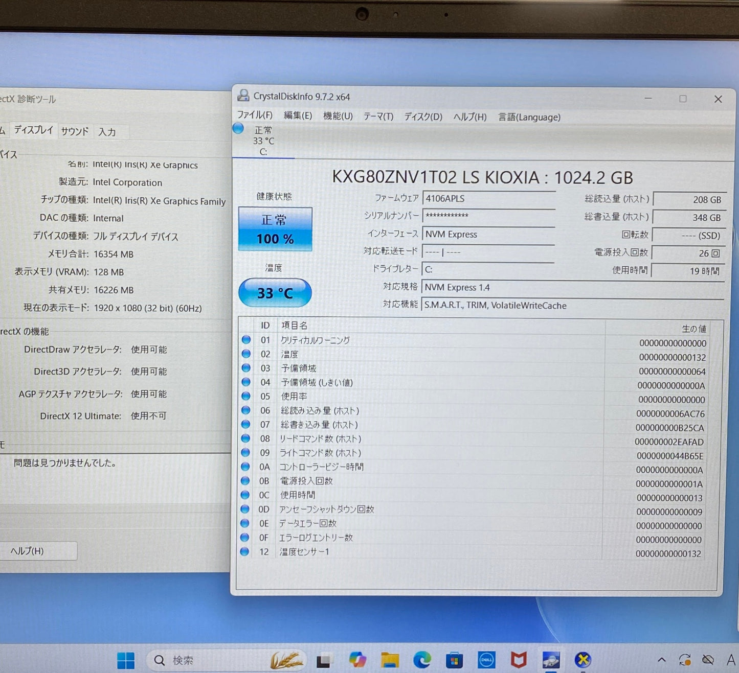Select the 温度センサー1 attribute name
The height and width of the screenshot is (673, 739).
click(x=304, y=552)
